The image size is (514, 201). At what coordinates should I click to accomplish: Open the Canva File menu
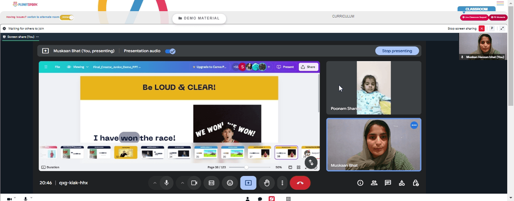tap(58, 67)
